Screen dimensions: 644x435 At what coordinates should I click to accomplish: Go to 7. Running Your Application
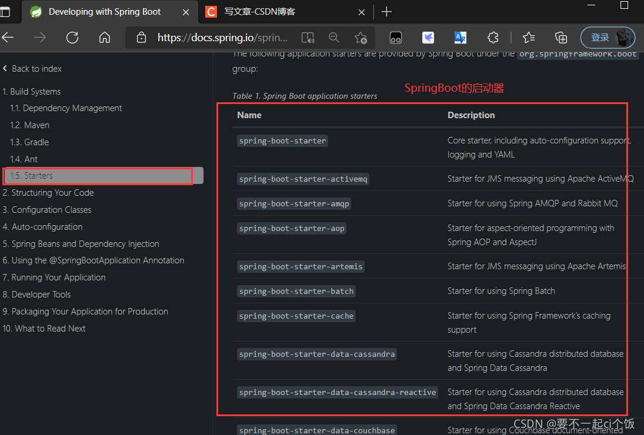click(54, 277)
